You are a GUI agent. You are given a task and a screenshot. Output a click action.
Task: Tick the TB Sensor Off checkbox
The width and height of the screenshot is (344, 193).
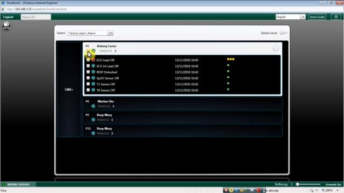[x=88, y=90]
